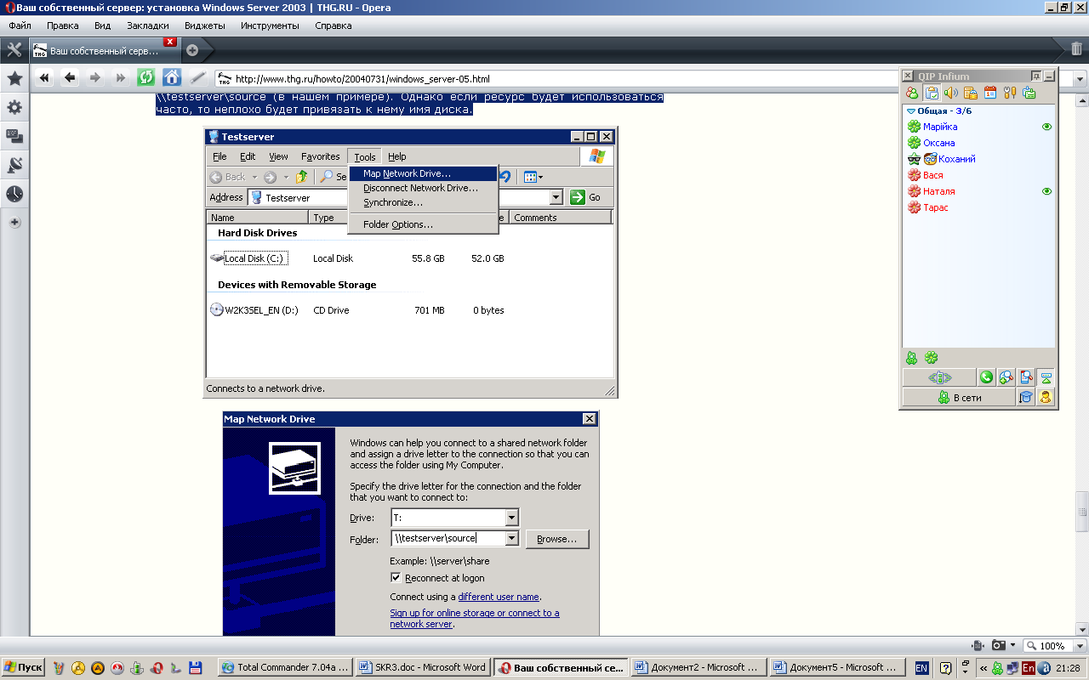Switch to Total Commander in taskbar
This screenshot has width=1089, height=680.
click(285, 667)
